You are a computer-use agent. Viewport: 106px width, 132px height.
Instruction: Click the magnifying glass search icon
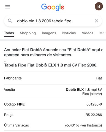[x=10, y=21]
